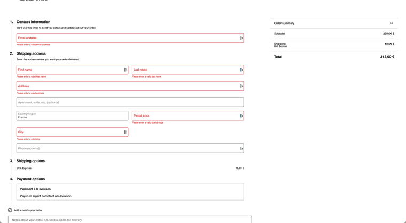Click the autofill icon in Email address field
This screenshot has height=223, width=406.
[241, 38]
